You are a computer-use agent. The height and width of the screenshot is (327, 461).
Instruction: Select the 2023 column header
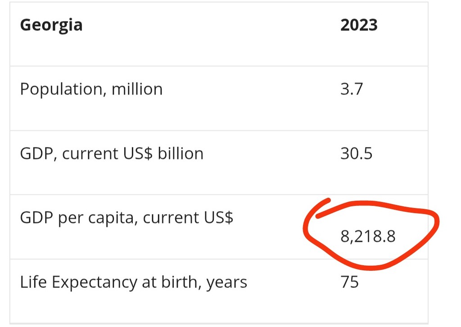click(359, 25)
